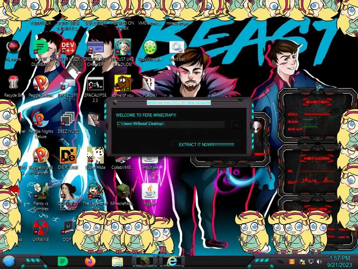Select the Peggle Nights Deluxe icon
358x269 pixels.
click(x=40, y=119)
